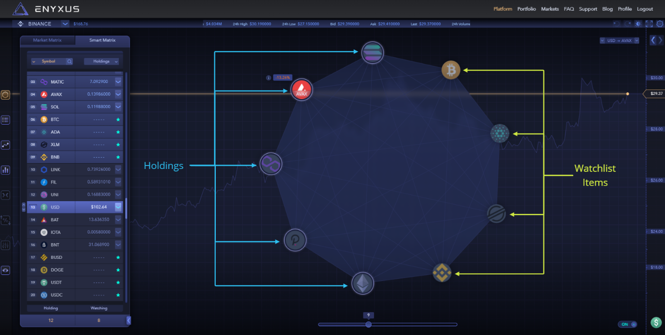Expand the USD row dropdown
Image resolution: width=665 pixels, height=335 pixels.
pos(118,207)
